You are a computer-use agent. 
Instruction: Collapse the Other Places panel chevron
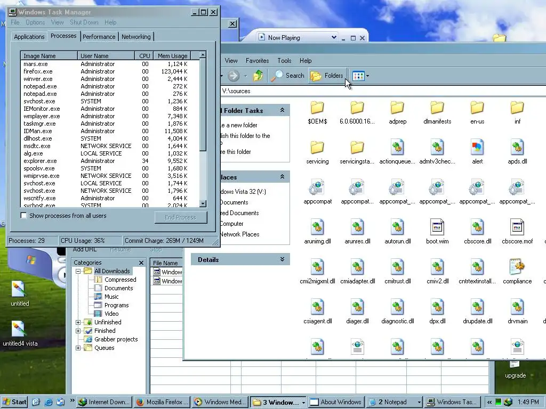(283, 177)
